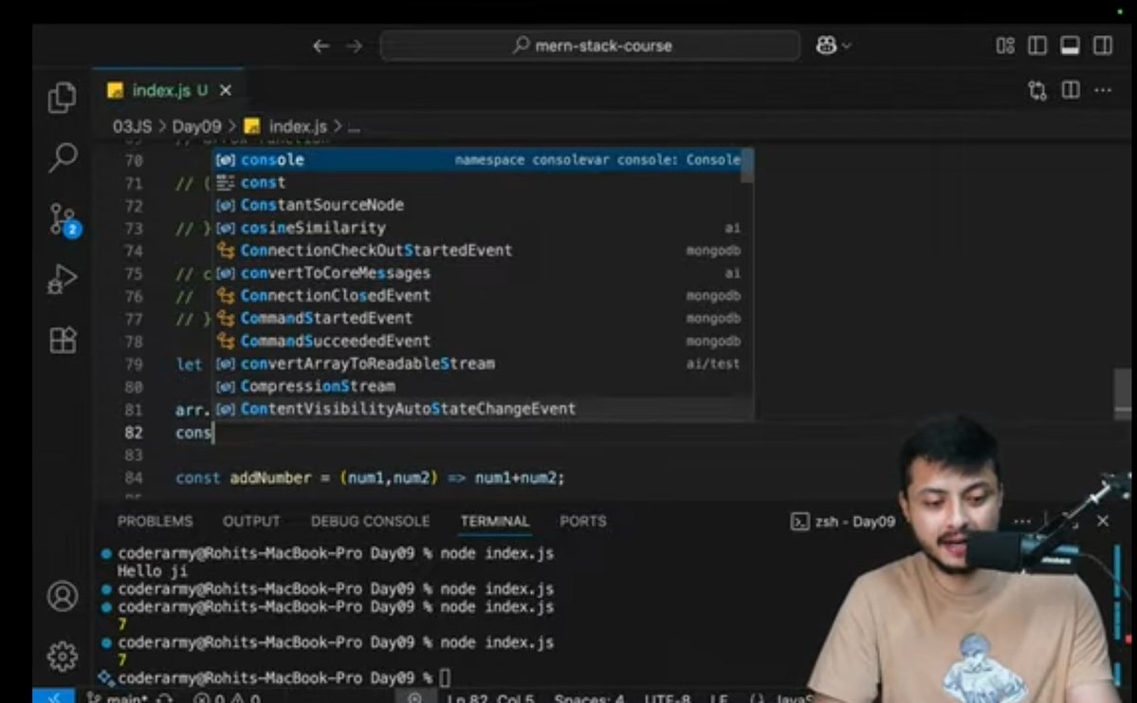Open changes compare icon in editor toolbar
This screenshot has width=1137, height=703.
click(1037, 91)
